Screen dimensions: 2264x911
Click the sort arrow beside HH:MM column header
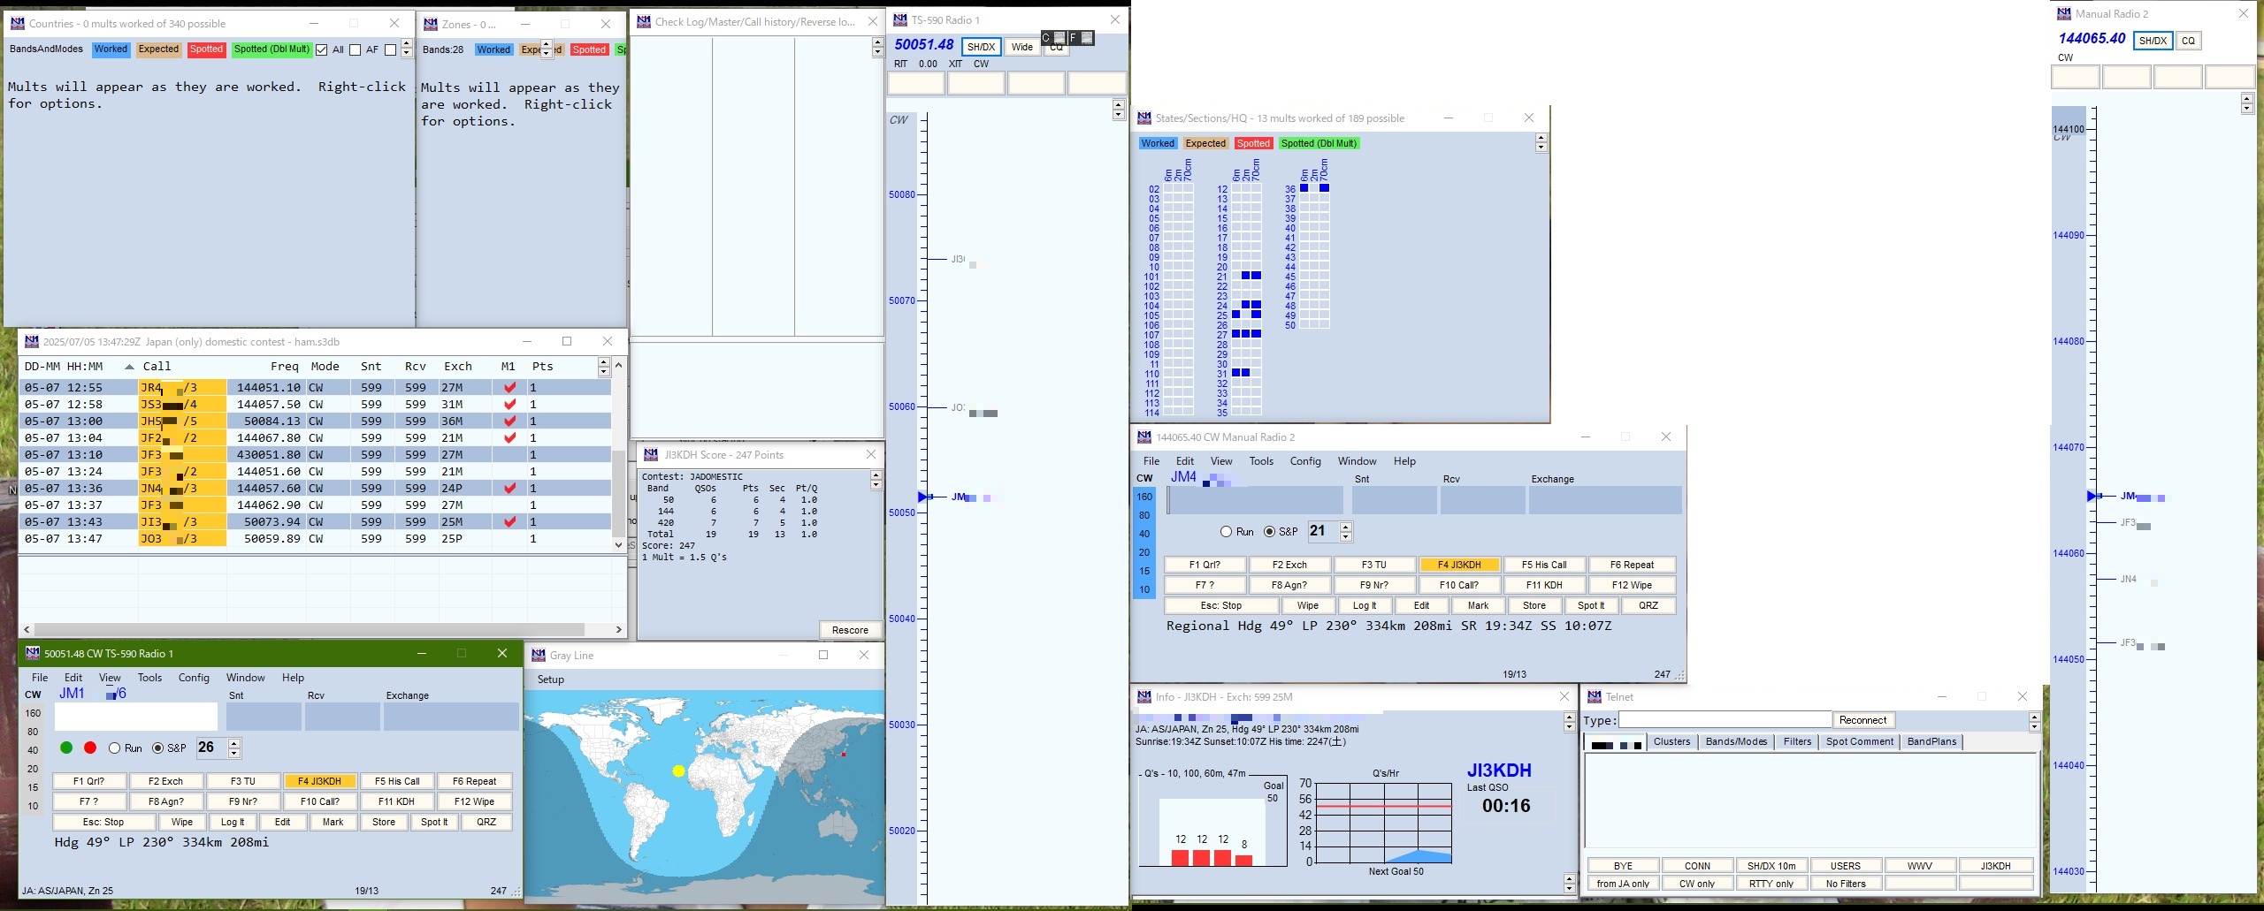[x=129, y=366]
